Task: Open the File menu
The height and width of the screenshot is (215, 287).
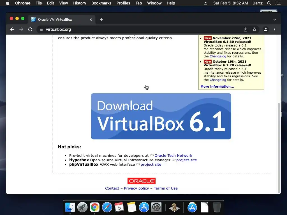Action: 39,3
